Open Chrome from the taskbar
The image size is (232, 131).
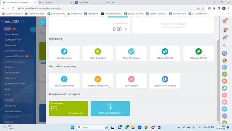pos(146,127)
